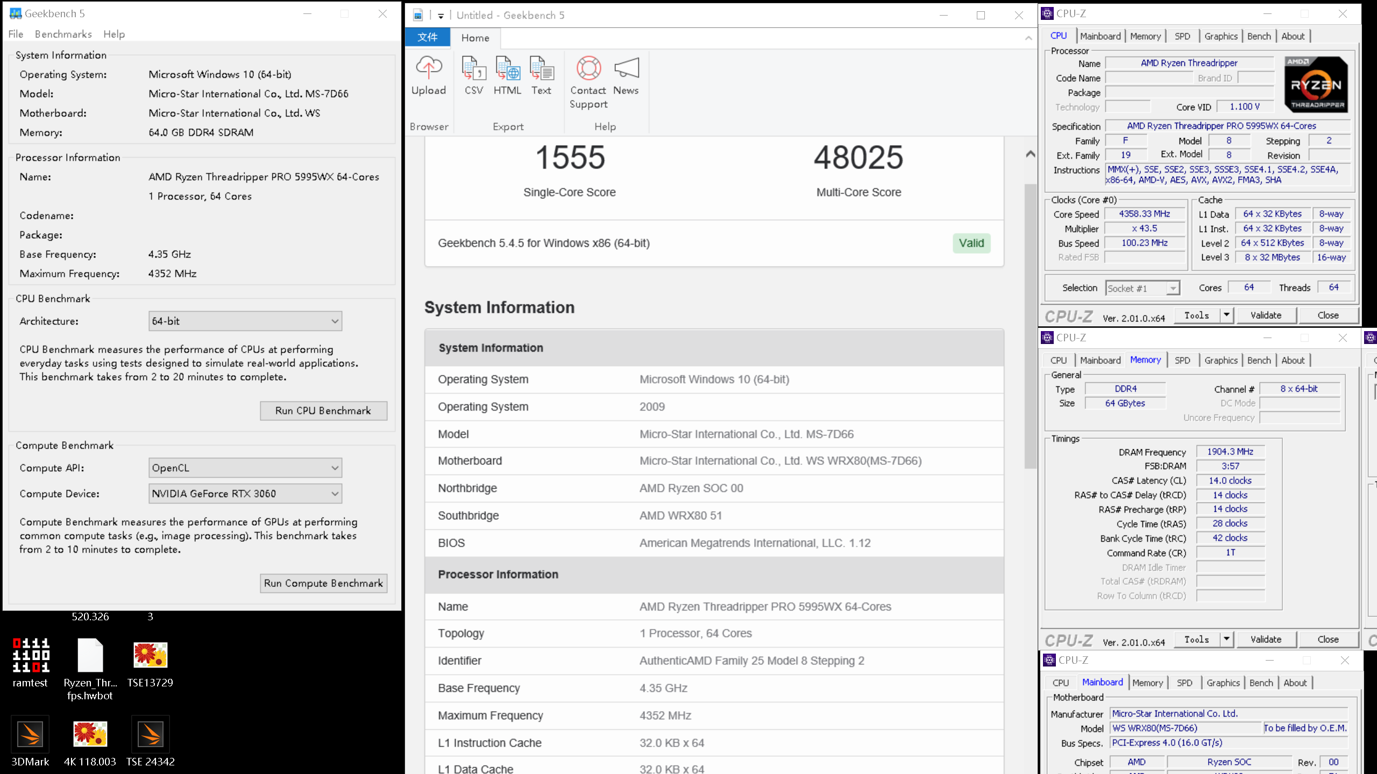The width and height of the screenshot is (1377, 774).
Task: Open the ramtest desktop icon
Action: point(31,662)
